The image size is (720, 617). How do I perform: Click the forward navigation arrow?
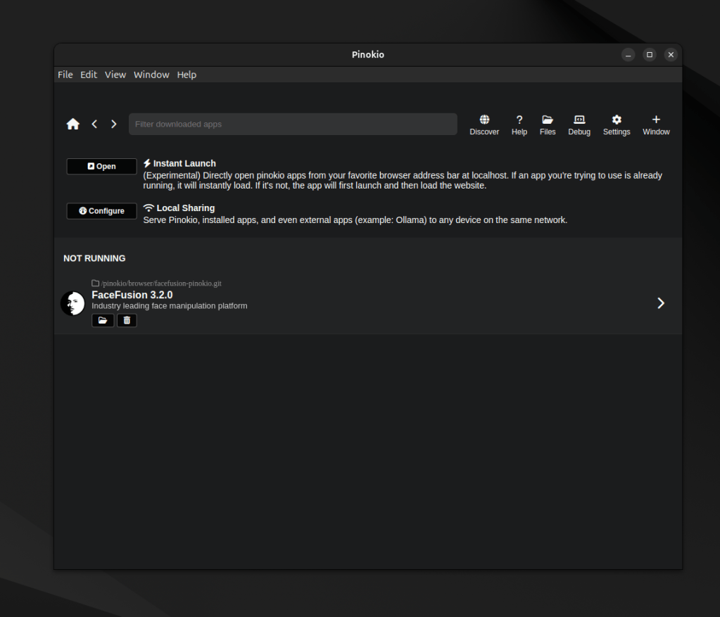114,124
